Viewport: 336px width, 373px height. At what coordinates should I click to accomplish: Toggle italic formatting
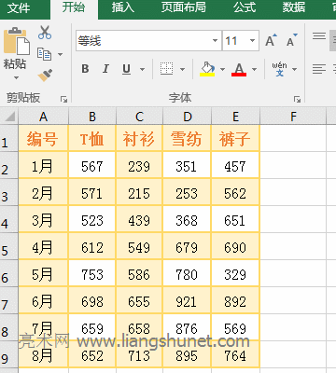coord(105,69)
